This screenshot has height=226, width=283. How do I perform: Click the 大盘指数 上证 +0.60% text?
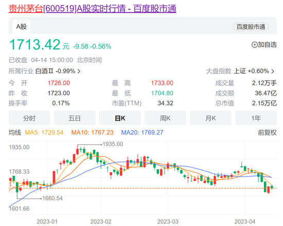[x=238, y=71]
